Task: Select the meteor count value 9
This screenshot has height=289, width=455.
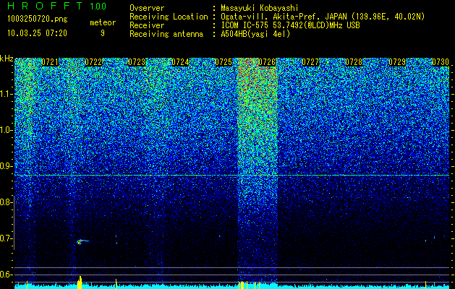Action: (103, 33)
